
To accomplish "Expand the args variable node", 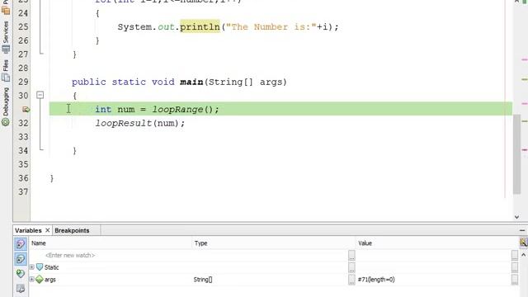I will click(x=31, y=279).
